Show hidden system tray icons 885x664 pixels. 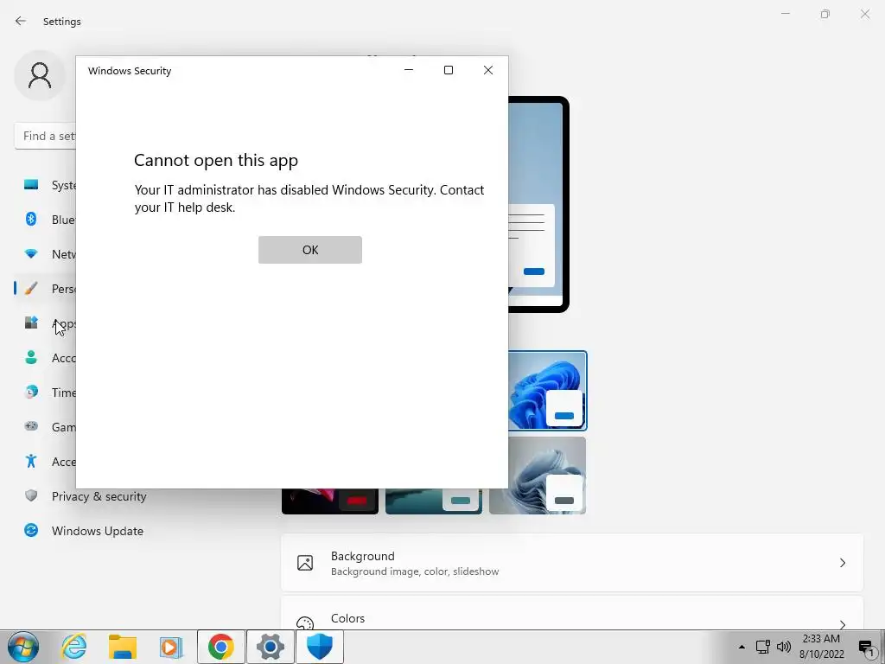point(742,647)
